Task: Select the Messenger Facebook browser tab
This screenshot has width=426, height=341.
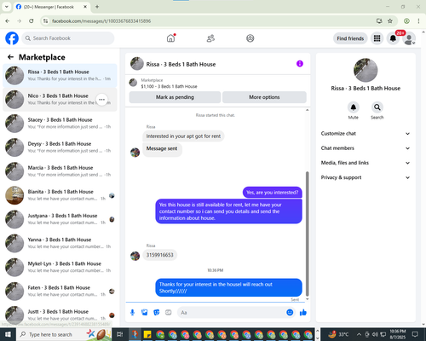Action: (x=52, y=7)
